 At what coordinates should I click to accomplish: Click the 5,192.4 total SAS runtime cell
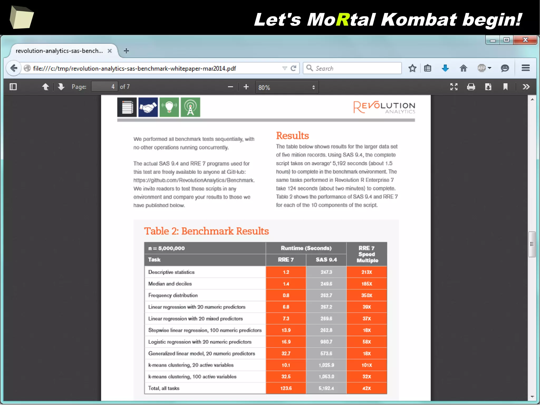[x=326, y=388]
